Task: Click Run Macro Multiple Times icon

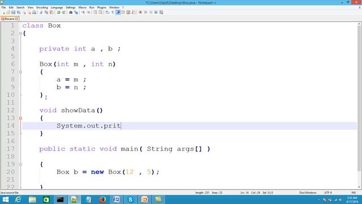Action: (x=156, y=12)
